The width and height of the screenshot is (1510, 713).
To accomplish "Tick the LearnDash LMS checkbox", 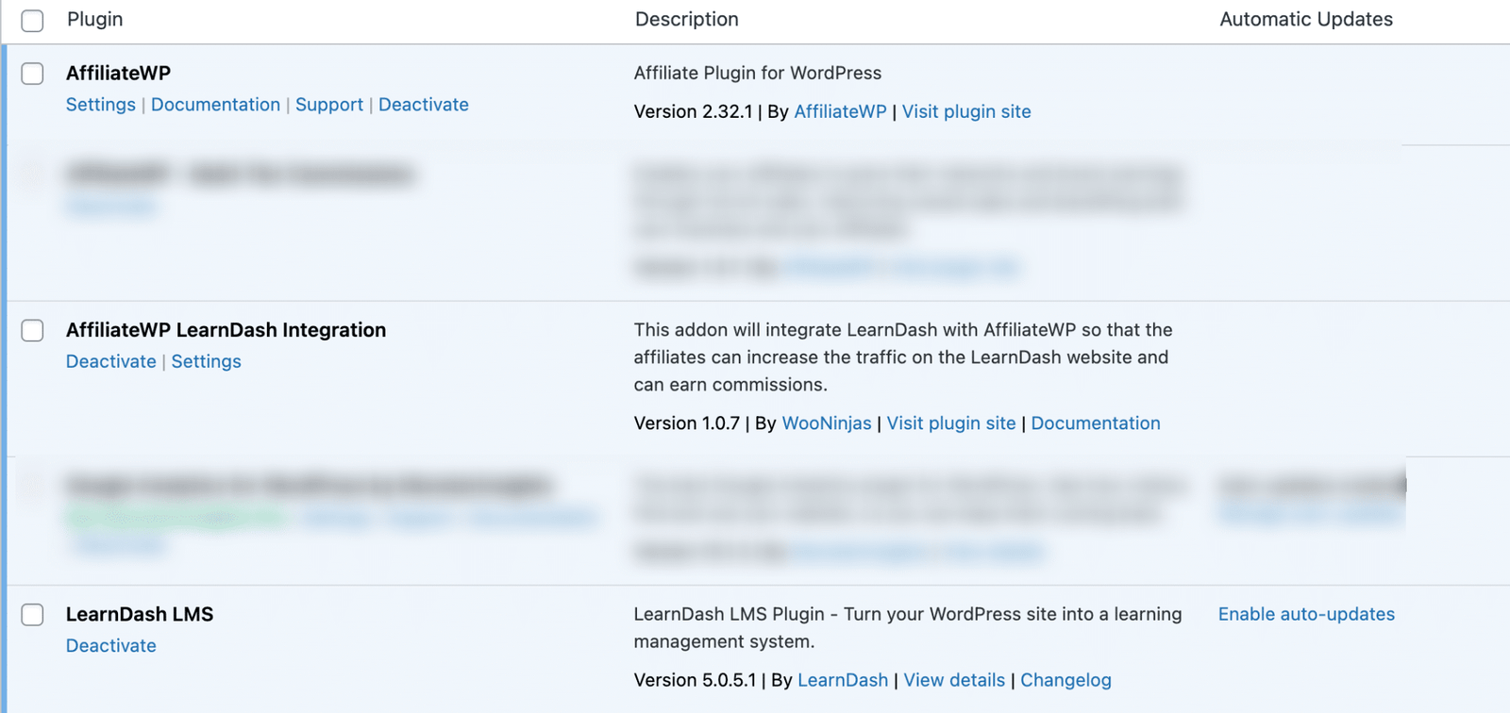I will (x=32, y=615).
